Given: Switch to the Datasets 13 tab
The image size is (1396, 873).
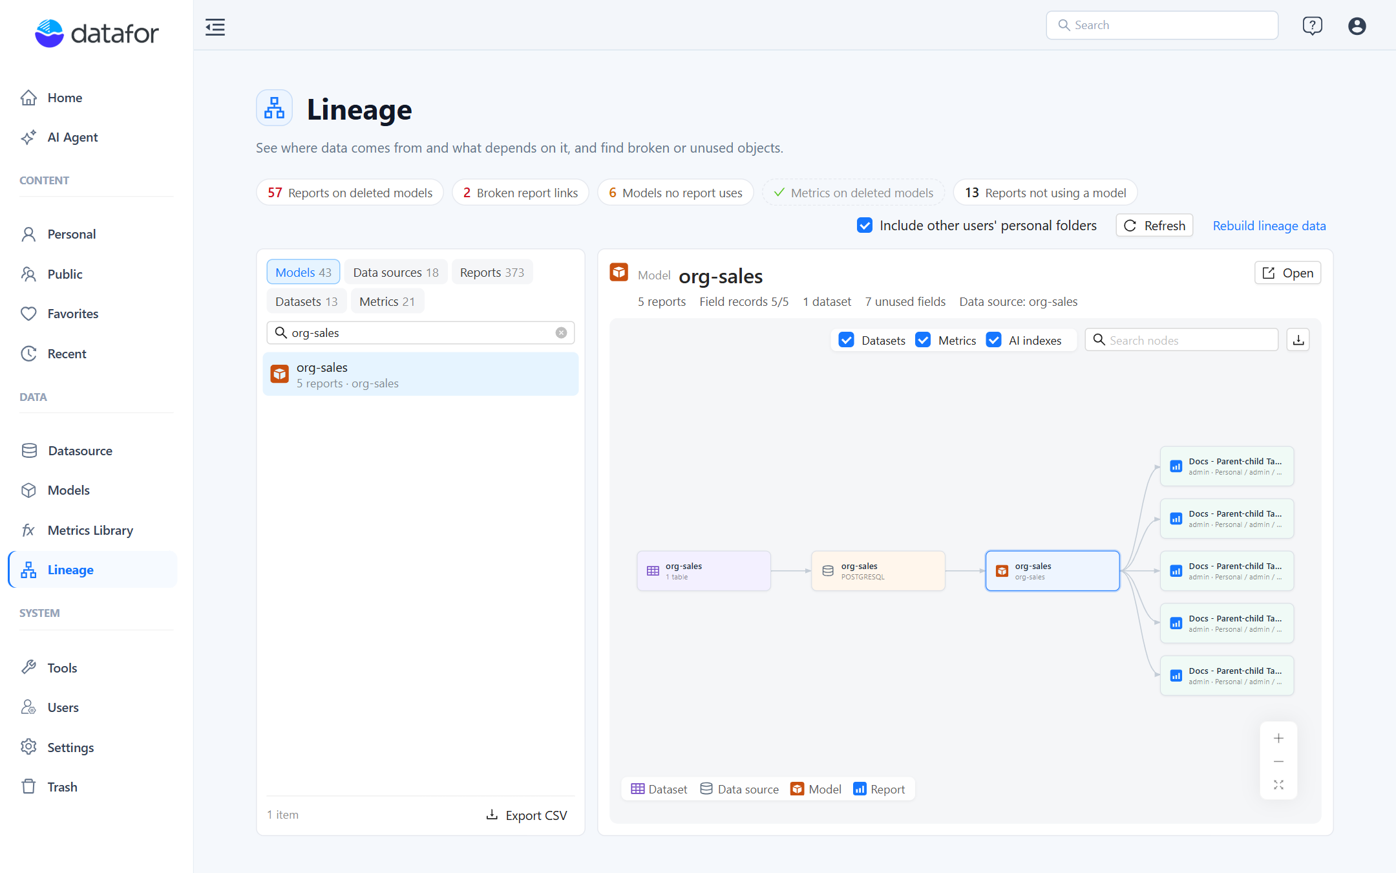Looking at the screenshot, I should [306, 301].
